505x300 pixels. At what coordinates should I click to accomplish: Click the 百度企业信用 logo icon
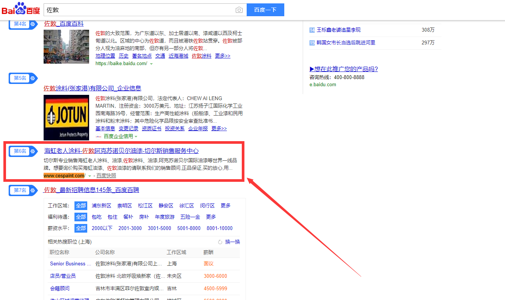[99, 136]
